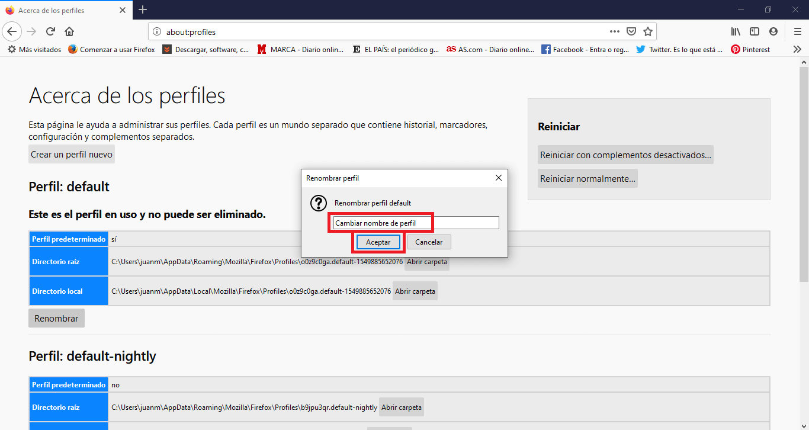Image resolution: width=809 pixels, height=430 pixels.
Task: Open MARCA - Diario online bookmark
Action: click(301, 50)
